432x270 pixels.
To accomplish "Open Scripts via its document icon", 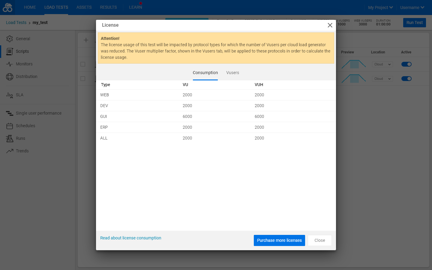I will 10,51.
